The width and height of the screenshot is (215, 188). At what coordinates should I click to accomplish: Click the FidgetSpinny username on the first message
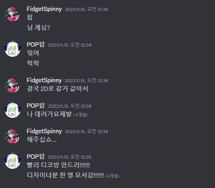tap(44, 9)
